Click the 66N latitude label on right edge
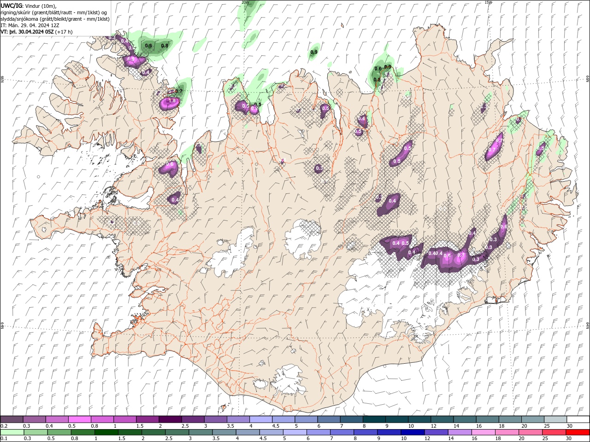 click(x=588, y=79)
